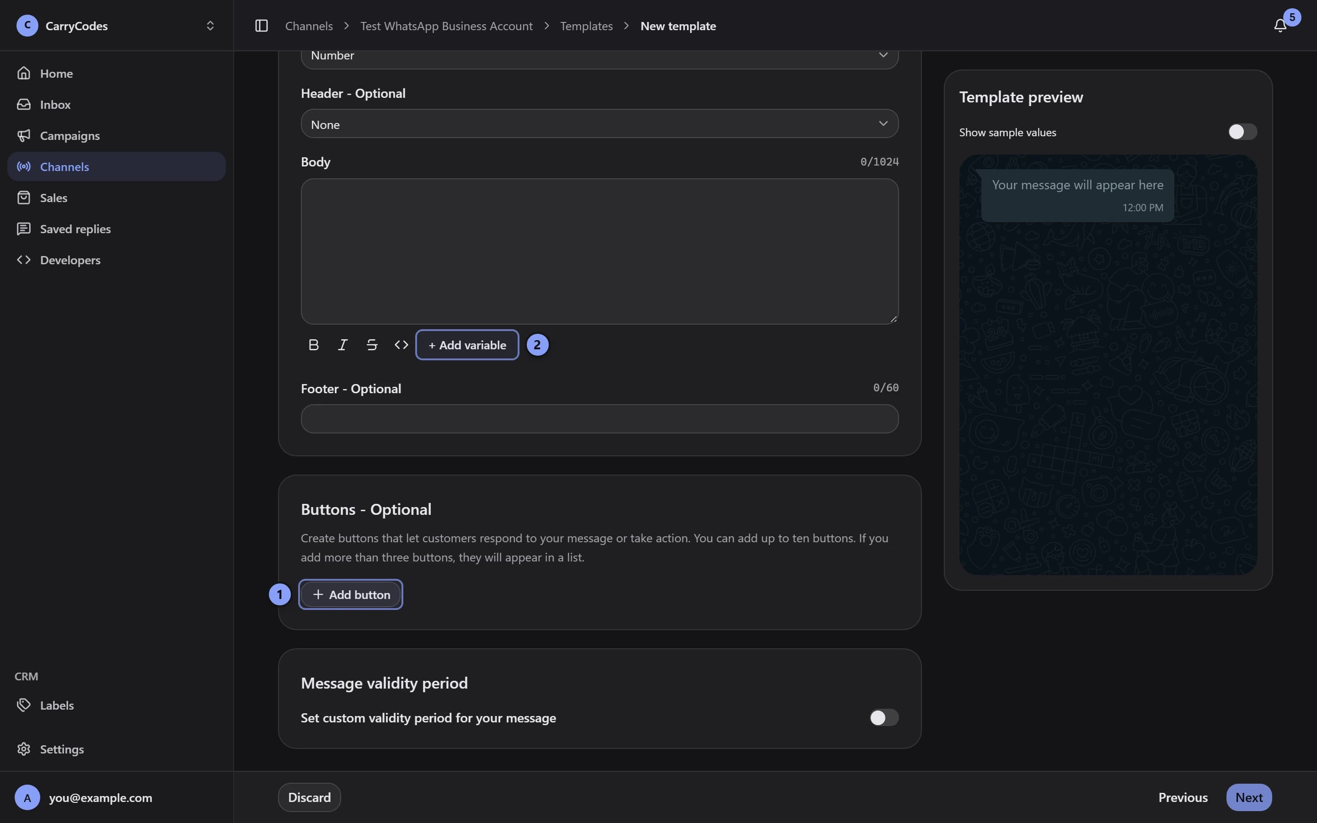Open Sales section
Image resolution: width=1317 pixels, height=823 pixels.
[x=117, y=198]
